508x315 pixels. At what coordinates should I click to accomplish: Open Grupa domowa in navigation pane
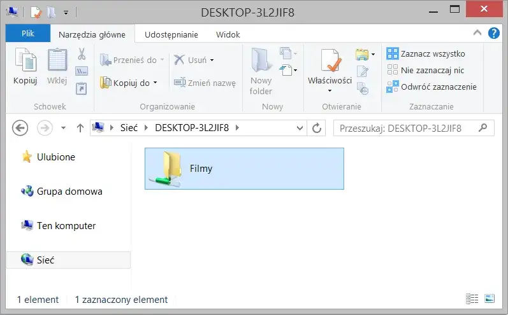62,191
